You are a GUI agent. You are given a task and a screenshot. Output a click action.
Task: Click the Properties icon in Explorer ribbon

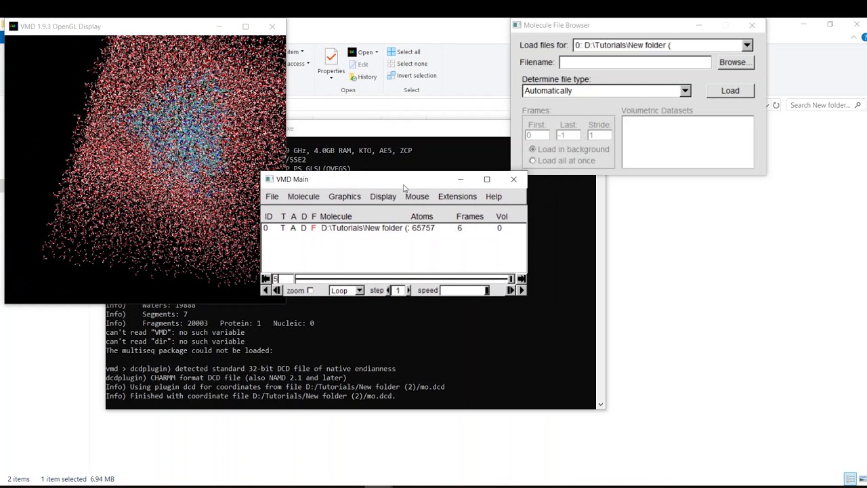[331, 58]
